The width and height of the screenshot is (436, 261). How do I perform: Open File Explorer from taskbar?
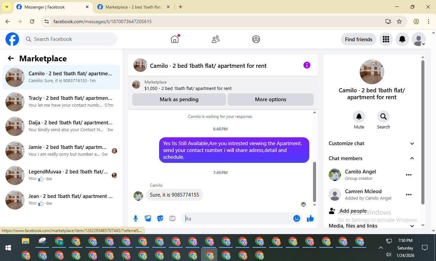pos(26,241)
